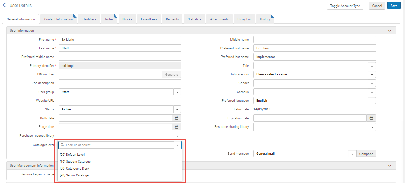This screenshot has width=405, height=183.
Task: Open the Send message type dropdown
Action: click(352, 154)
